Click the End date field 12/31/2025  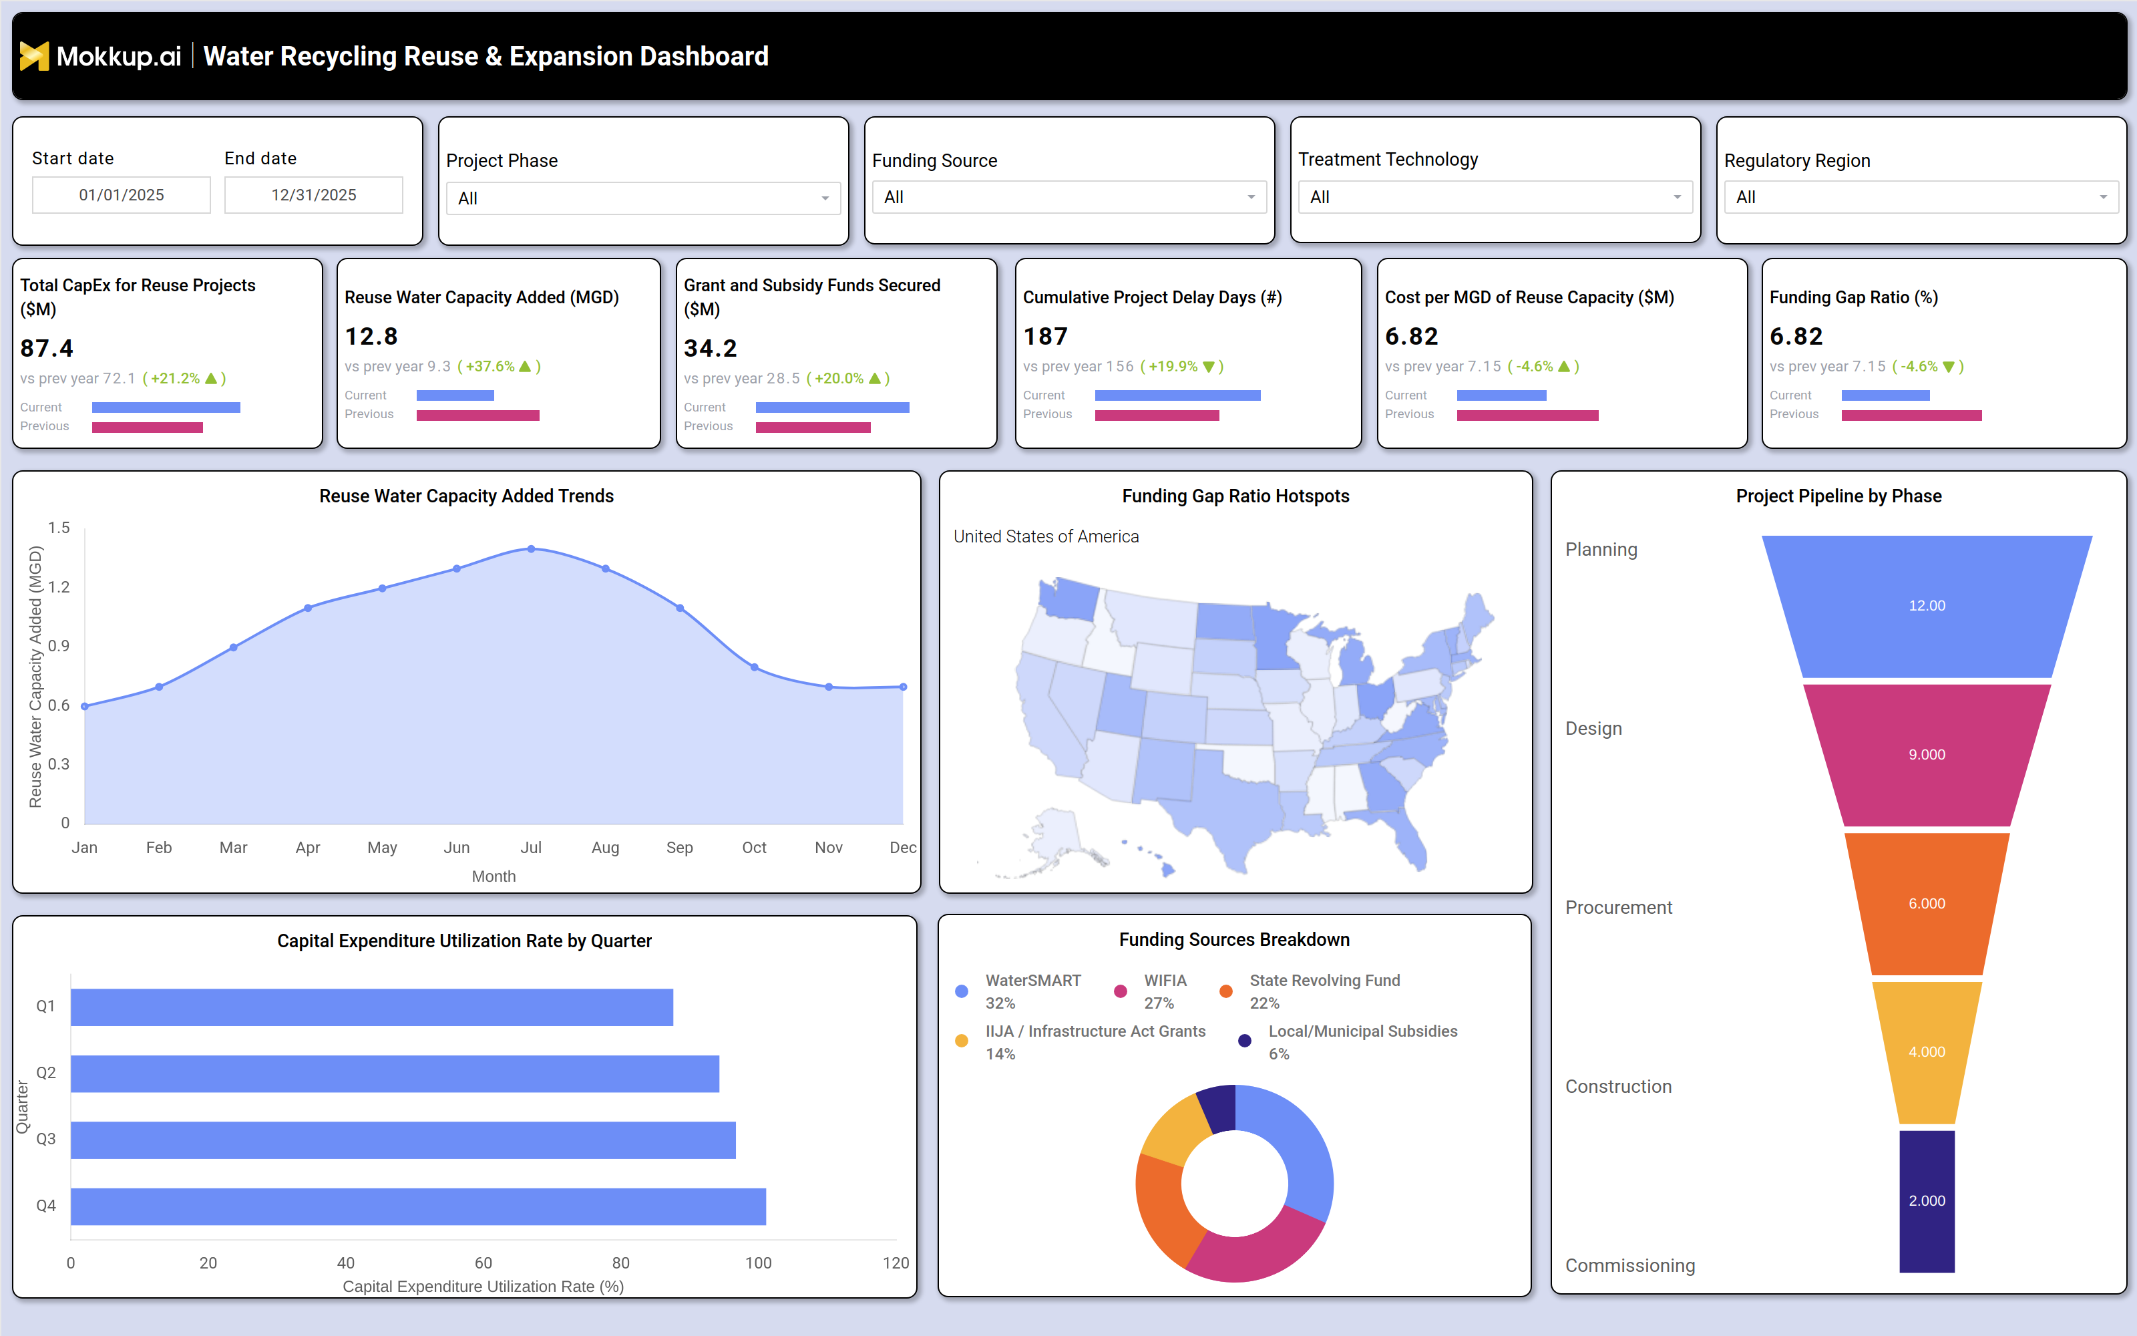[313, 195]
